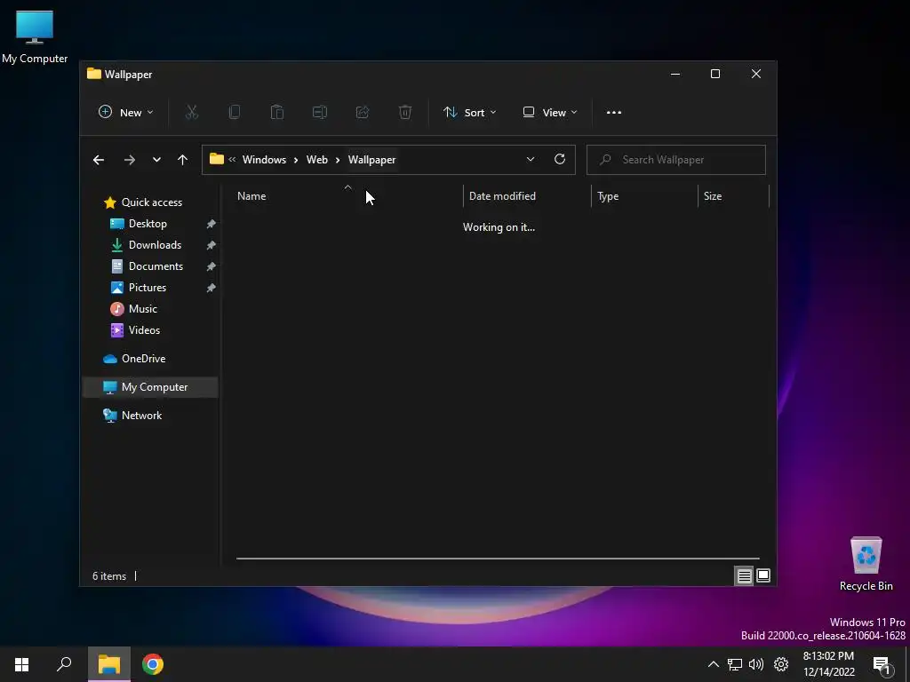Open Music in navigation pane
The image size is (910, 682).
coord(143,309)
